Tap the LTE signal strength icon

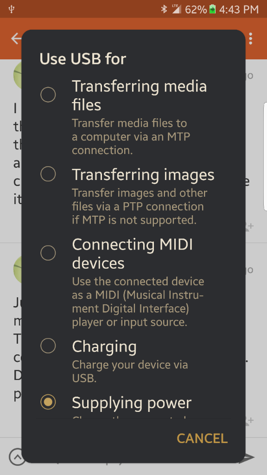pyautogui.click(x=177, y=9)
